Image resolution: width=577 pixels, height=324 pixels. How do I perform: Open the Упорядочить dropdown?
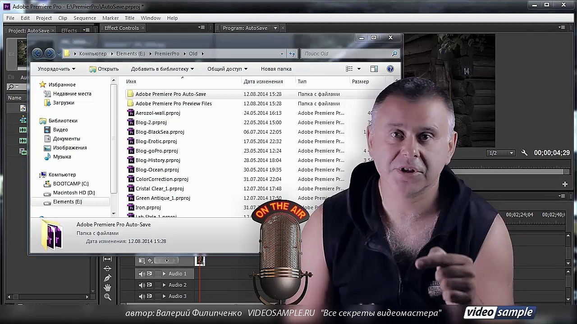pyautogui.click(x=57, y=69)
